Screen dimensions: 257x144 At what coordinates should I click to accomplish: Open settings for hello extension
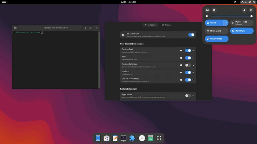pos(181,58)
